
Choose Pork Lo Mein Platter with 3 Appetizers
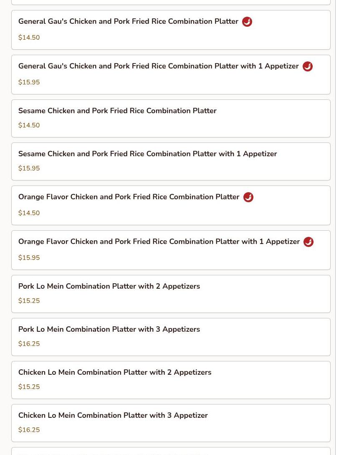pyautogui.click(x=109, y=330)
